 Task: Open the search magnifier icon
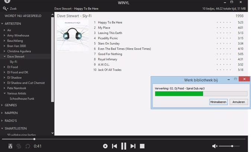coord(5,9)
